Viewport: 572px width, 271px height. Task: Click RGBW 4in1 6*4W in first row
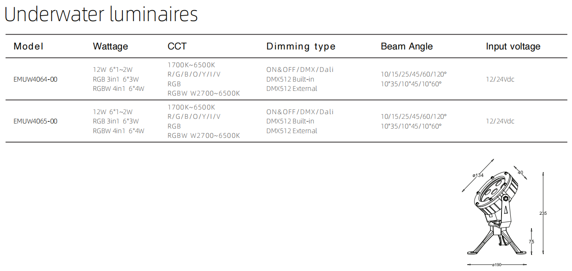coord(119,89)
